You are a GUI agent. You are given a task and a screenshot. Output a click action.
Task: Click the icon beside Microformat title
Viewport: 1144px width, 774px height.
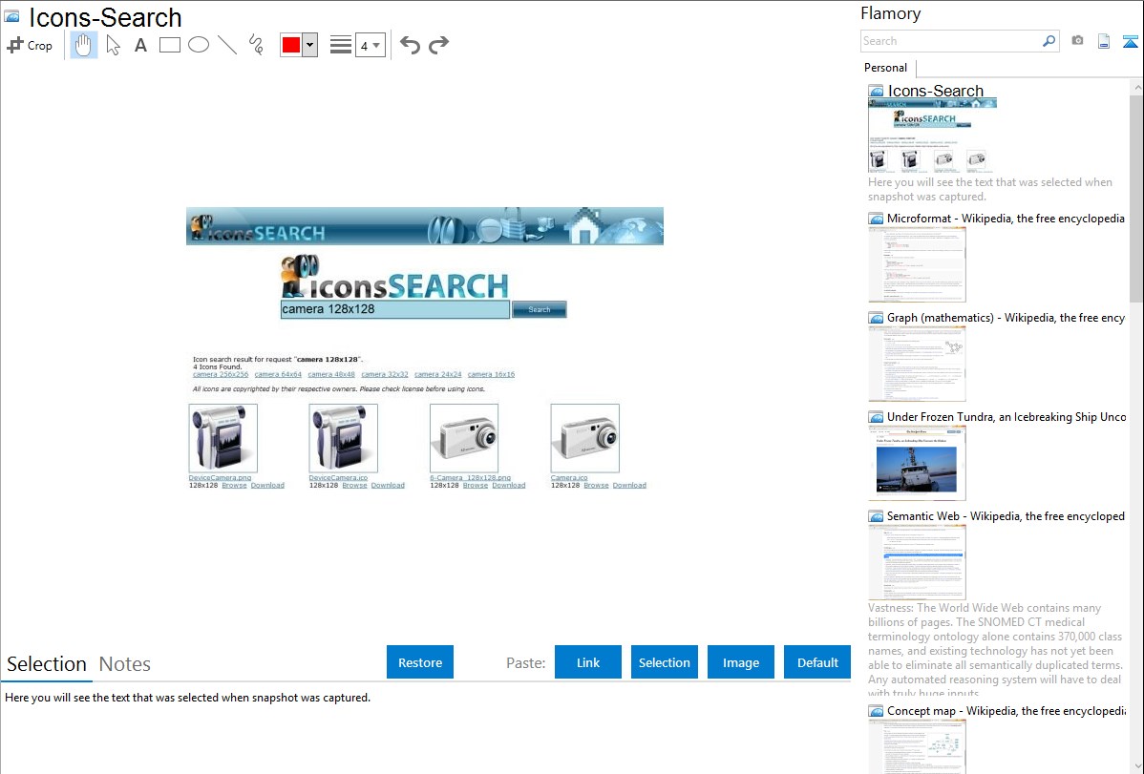pos(876,219)
